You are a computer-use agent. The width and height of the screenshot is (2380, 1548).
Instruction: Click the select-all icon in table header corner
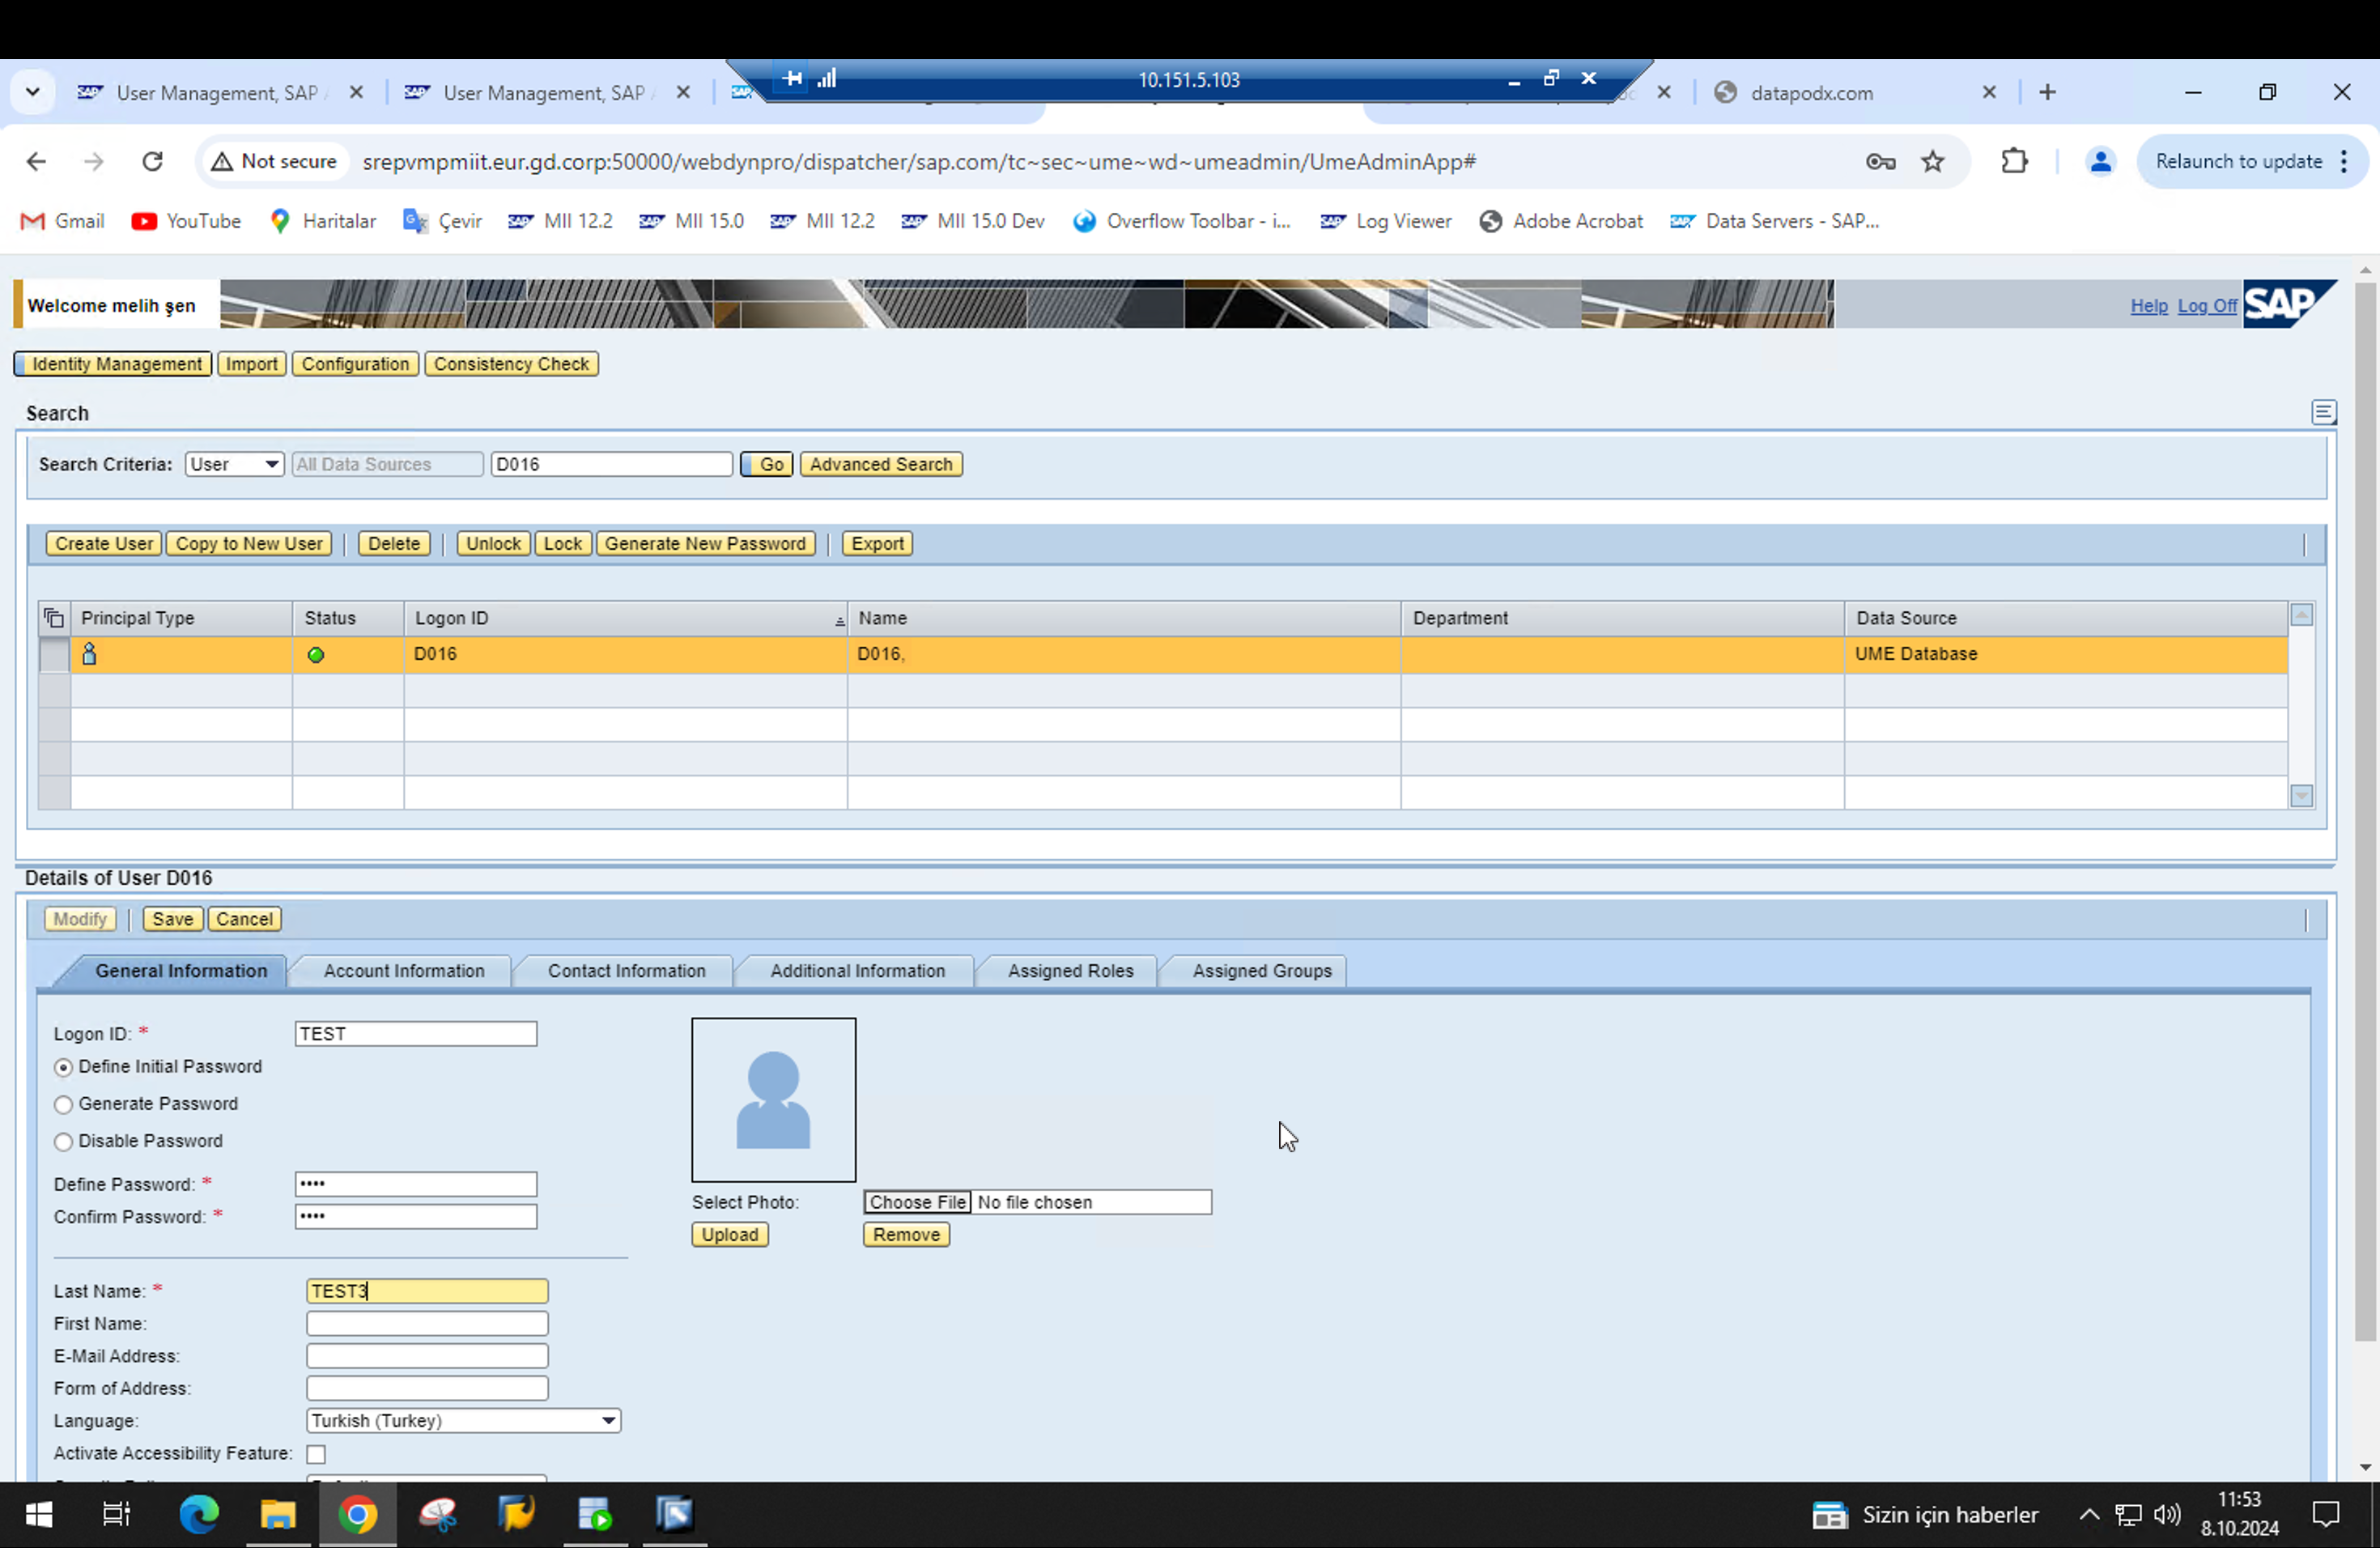pyautogui.click(x=54, y=618)
